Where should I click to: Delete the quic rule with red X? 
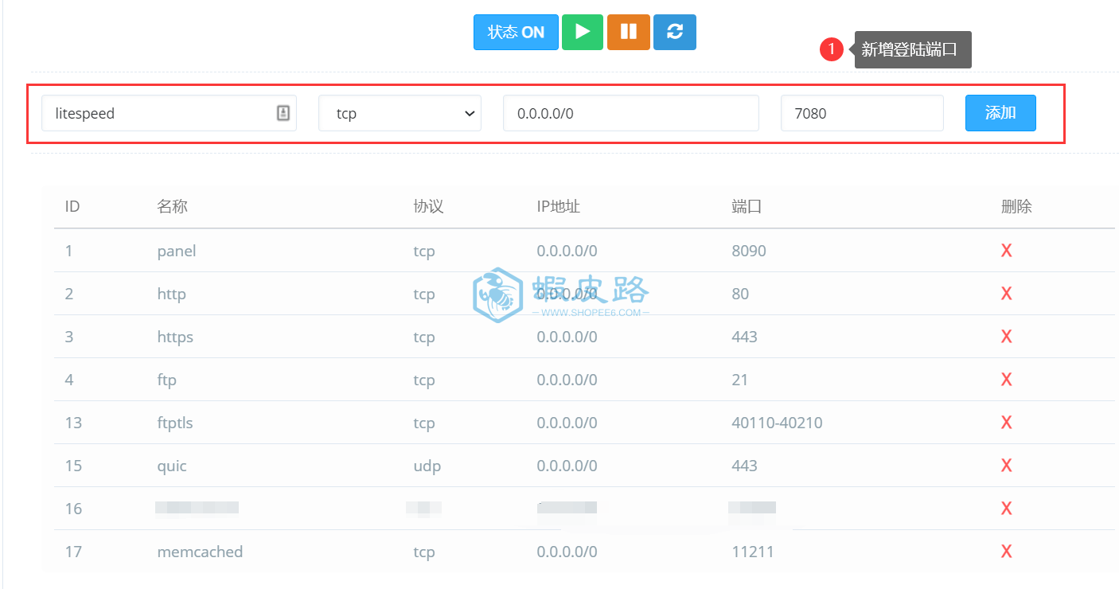[1006, 466]
